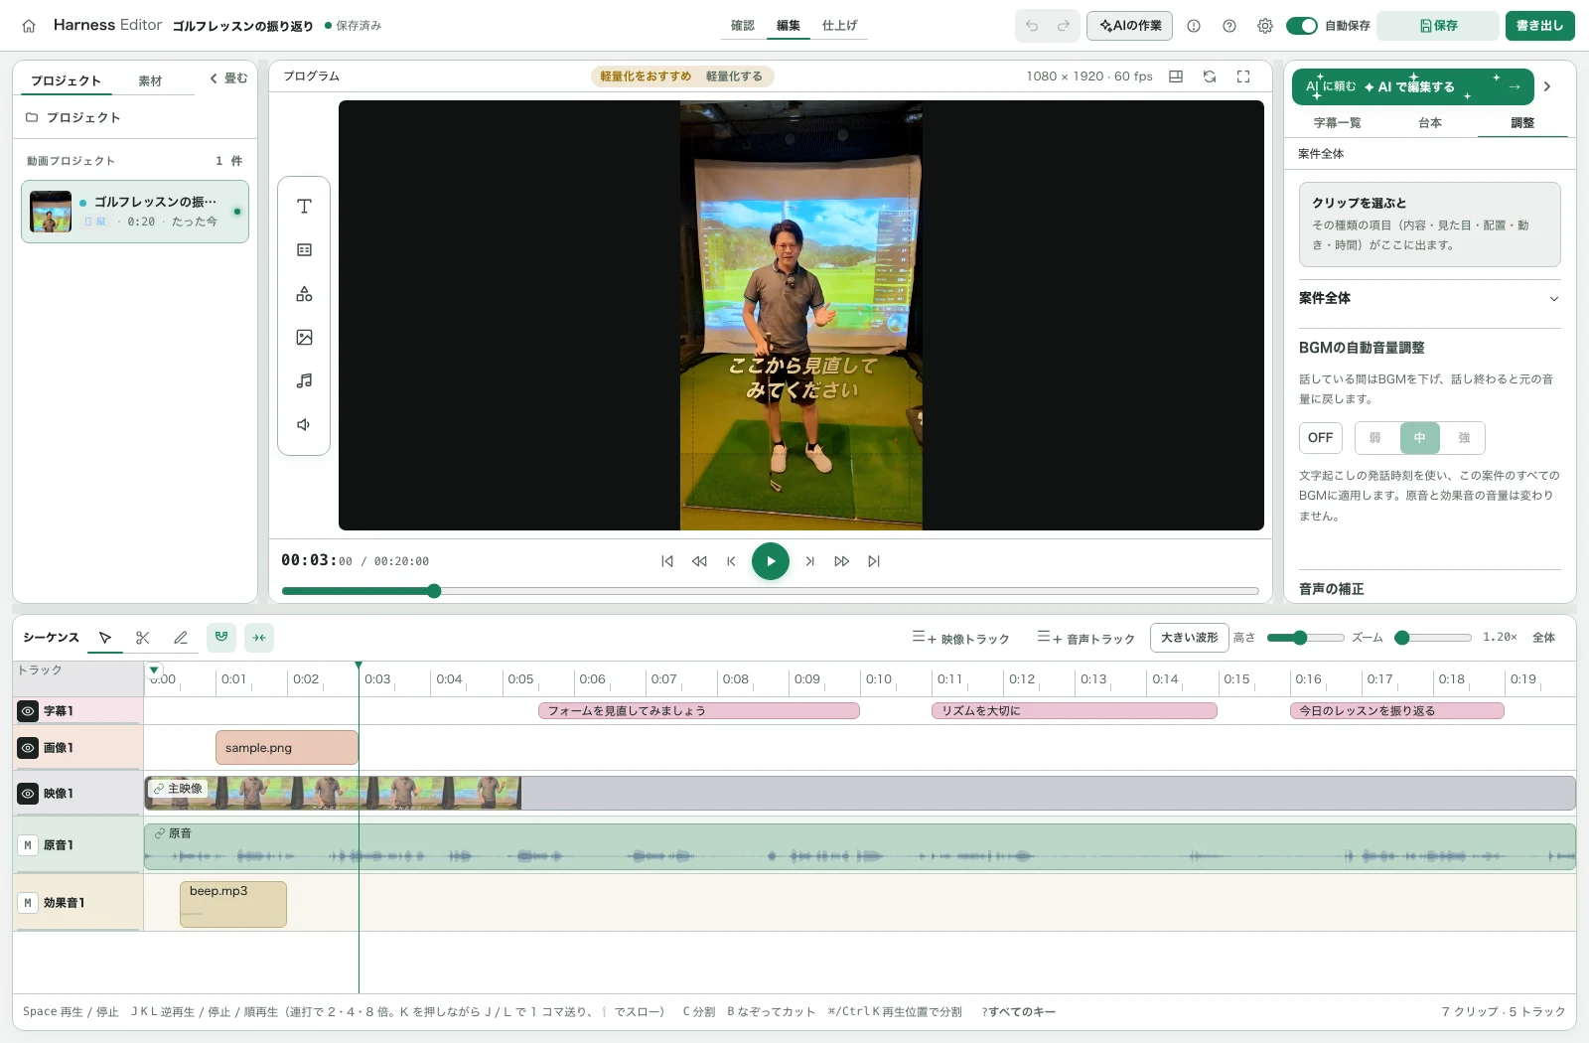The width and height of the screenshot is (1589, 1043).
Task: Open the 字幕一覧 tab
Action: pyautogui.click(x=1337, y=123)
